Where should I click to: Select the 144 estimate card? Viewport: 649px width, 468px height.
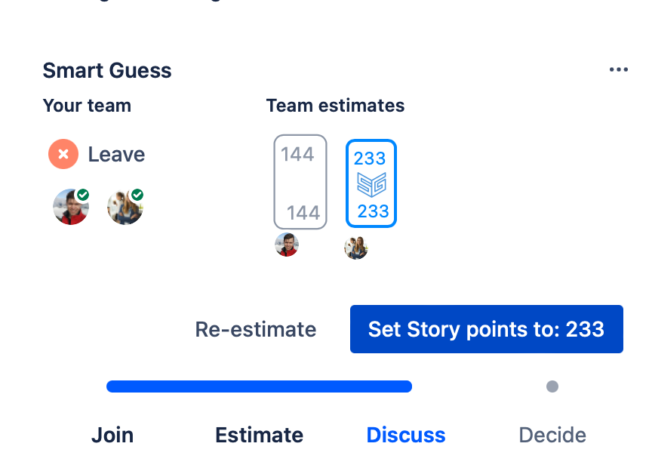point(300,182)
